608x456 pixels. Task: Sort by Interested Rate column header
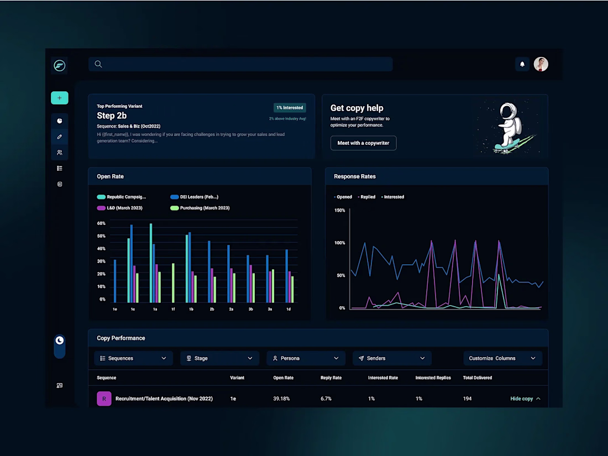[x=383, y=378]
